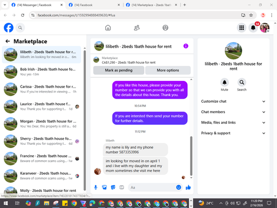
Task: Open Morgan conversation
Action: tap(42, 124)
